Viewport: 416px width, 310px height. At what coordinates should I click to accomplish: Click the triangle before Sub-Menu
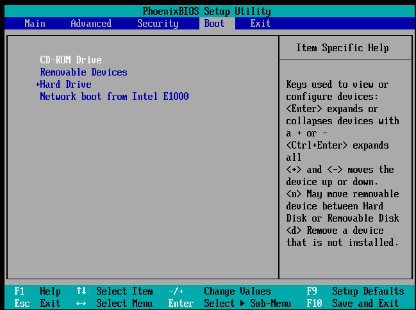(242, 304)
